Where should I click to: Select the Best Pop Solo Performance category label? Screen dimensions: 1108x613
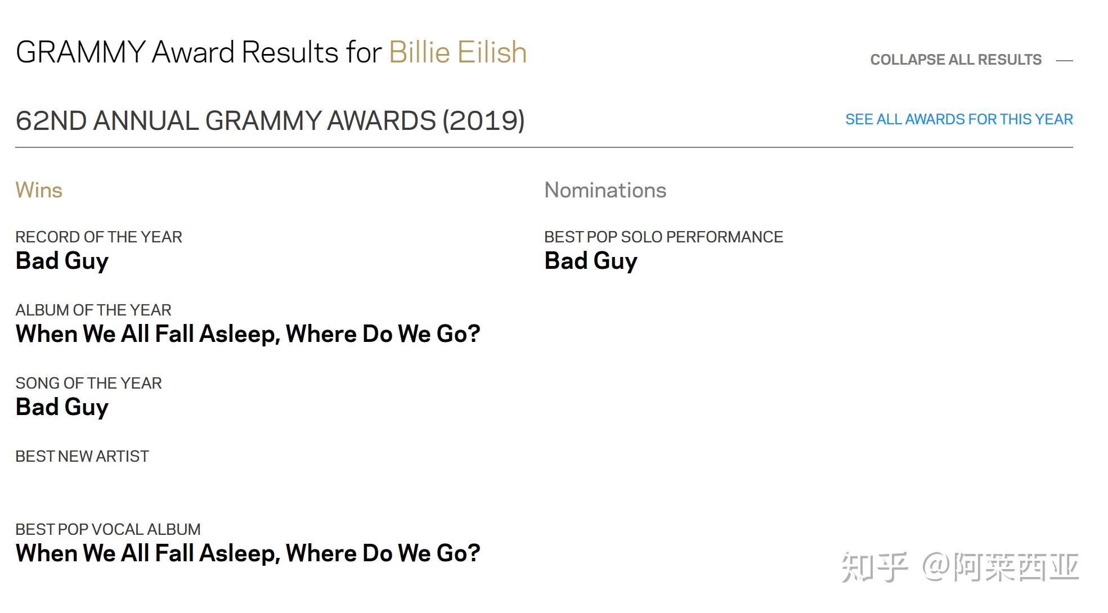pos(663,237)
